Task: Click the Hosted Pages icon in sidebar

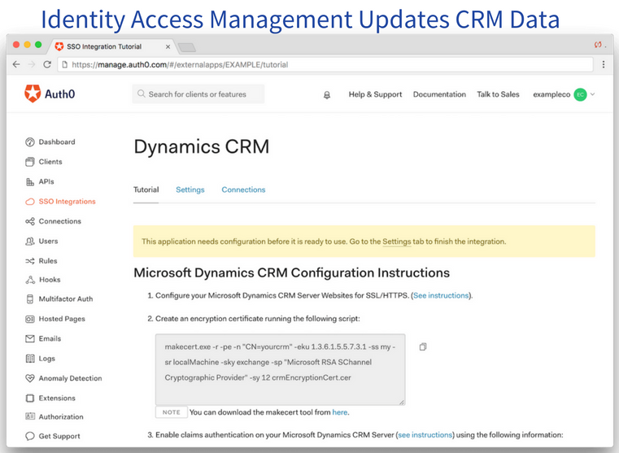Action: [x=30, y=319]
